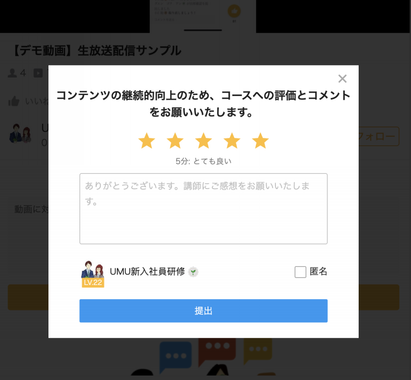Click the yellow thumbs-up in video preview
This screenshot has height=380, width=411.
(x=234, y=11)
